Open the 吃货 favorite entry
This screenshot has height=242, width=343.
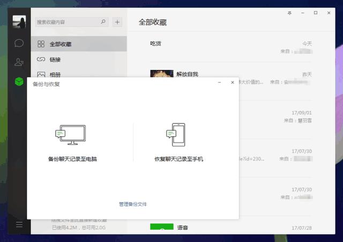tap(156, 43)
